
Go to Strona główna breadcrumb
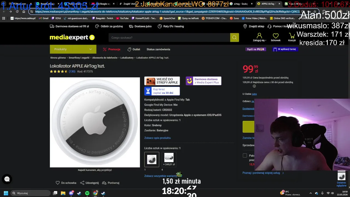(58, 58)
